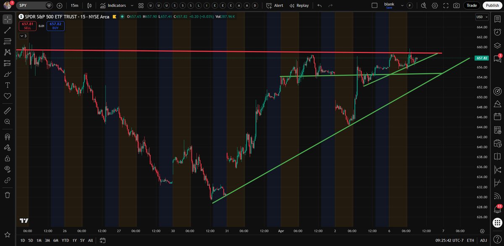
Task: Open the time axis settings gear
Action: (482, 230)
